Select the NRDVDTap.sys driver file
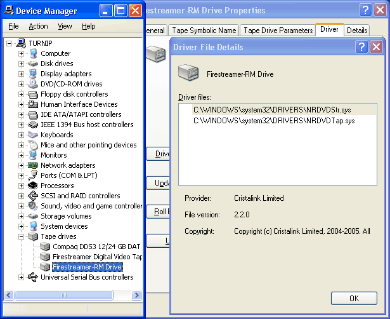Screen dimensions: 390x319 (x=274, y=121)
